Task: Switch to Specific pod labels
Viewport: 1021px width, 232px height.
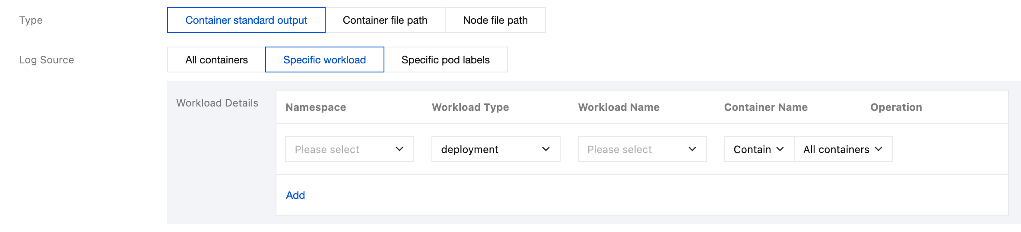Action: coord(445,60)
